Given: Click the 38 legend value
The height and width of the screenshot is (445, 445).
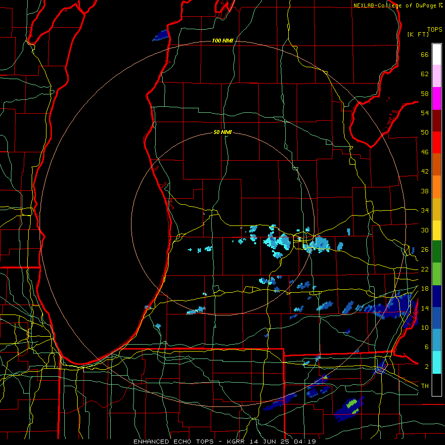Looking at the screenshot, I should click(425, 191).
